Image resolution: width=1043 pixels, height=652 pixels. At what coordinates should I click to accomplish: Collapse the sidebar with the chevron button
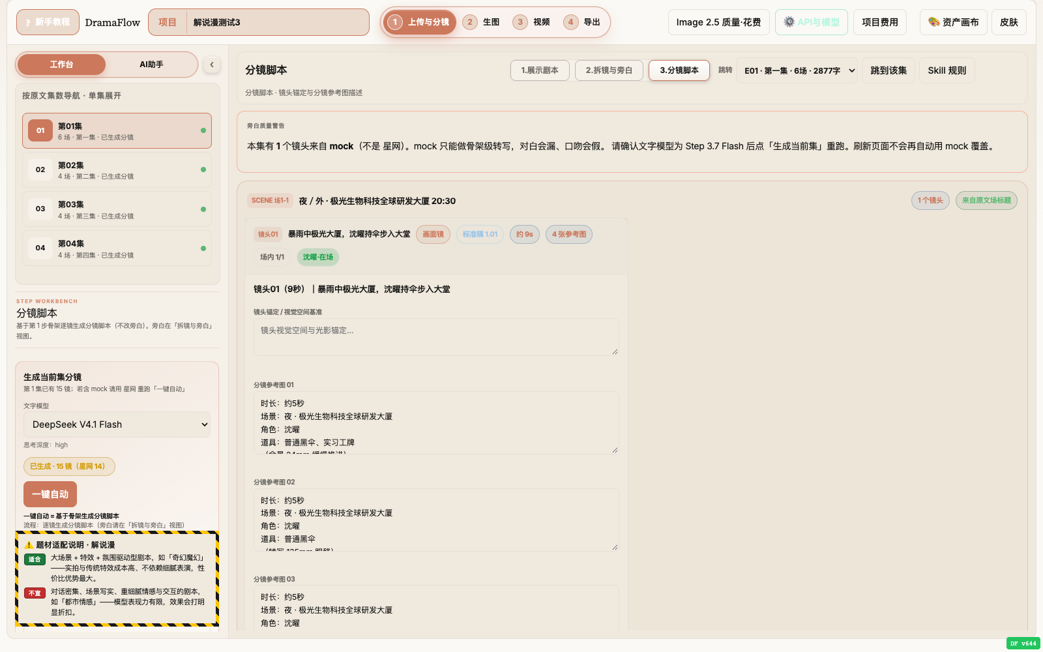click(212, 65)
